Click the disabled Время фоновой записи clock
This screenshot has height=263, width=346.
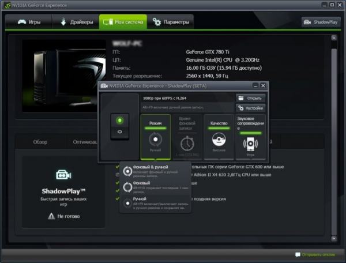187,141
